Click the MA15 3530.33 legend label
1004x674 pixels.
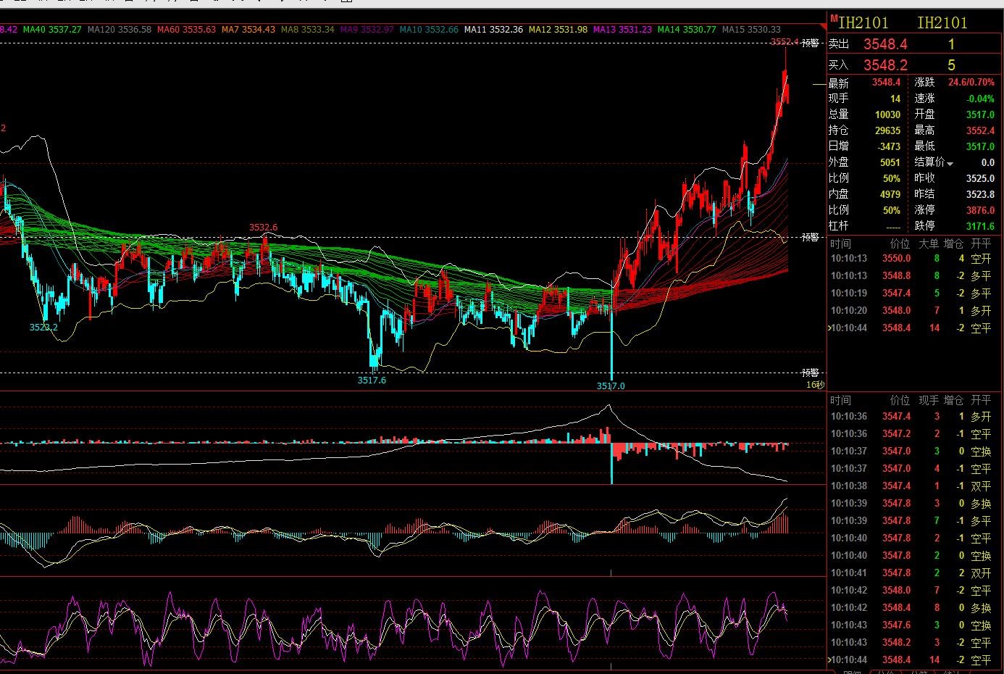(x=751, y=30)
